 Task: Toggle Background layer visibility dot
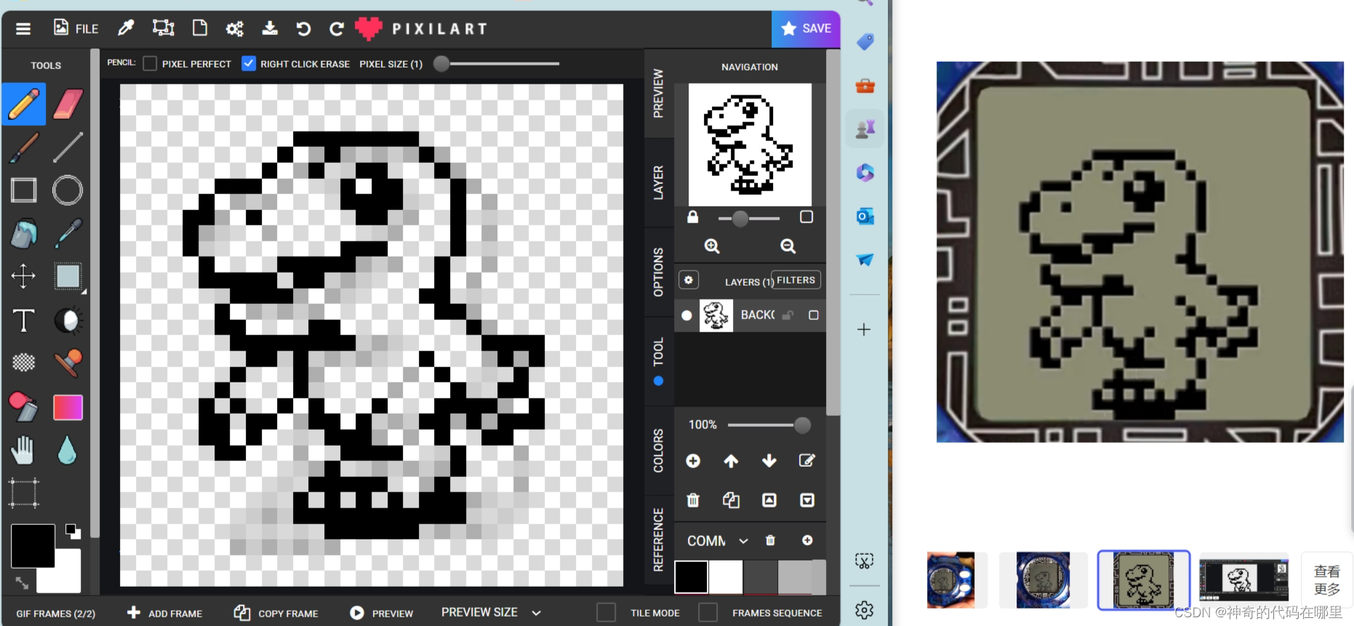tap(686, 316)
